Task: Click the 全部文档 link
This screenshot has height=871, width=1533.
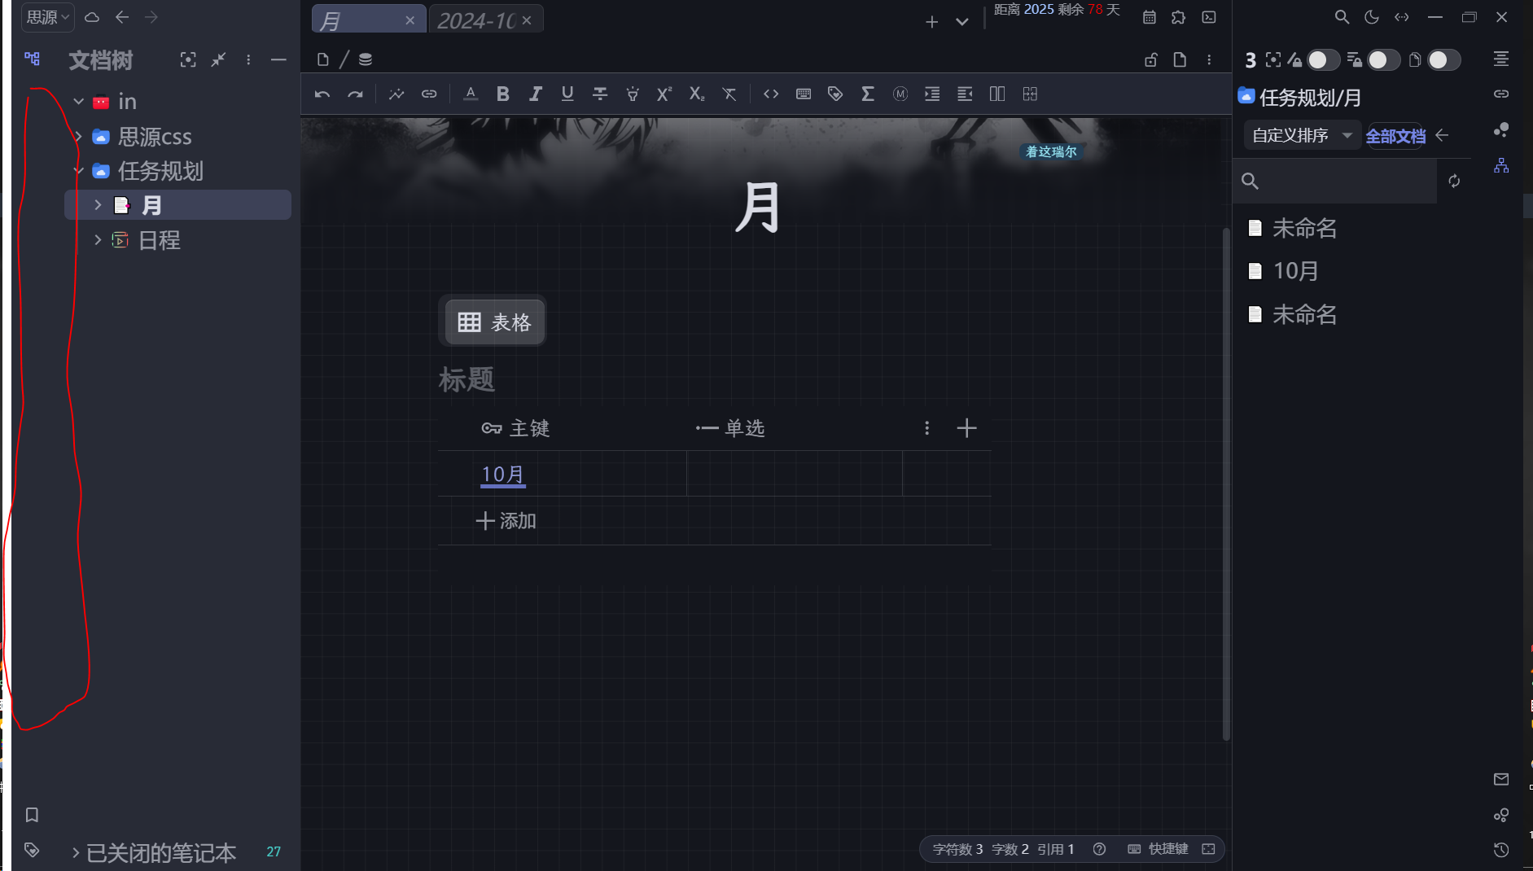Action: pyautogui.click(x=1395, y=136)
